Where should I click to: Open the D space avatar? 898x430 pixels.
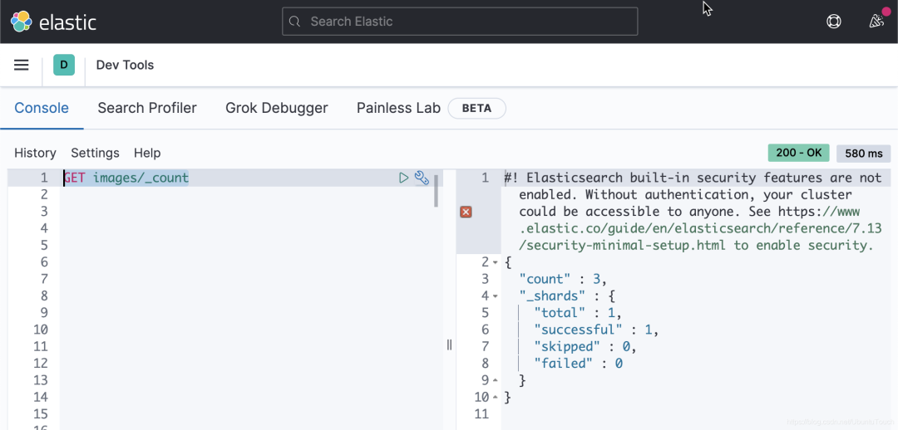(x=63, y=65)
